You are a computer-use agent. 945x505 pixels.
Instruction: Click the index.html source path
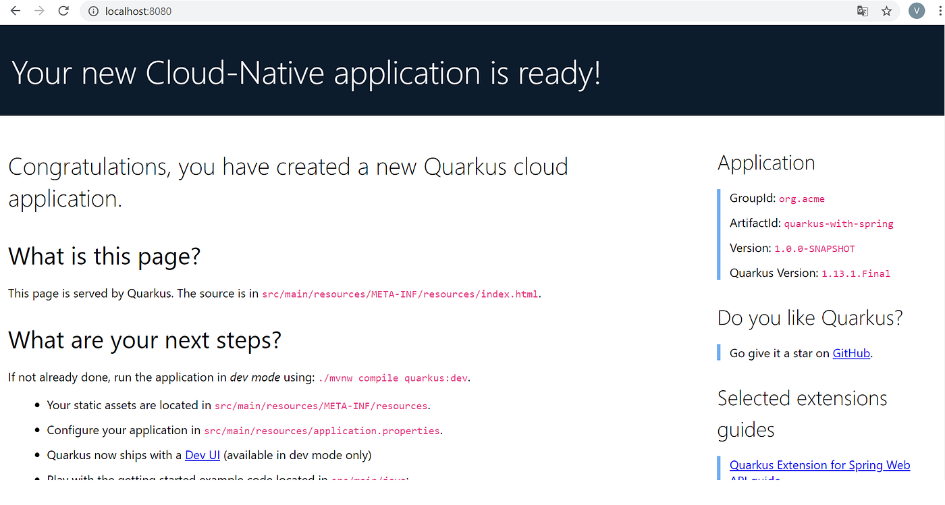(400, 294)
